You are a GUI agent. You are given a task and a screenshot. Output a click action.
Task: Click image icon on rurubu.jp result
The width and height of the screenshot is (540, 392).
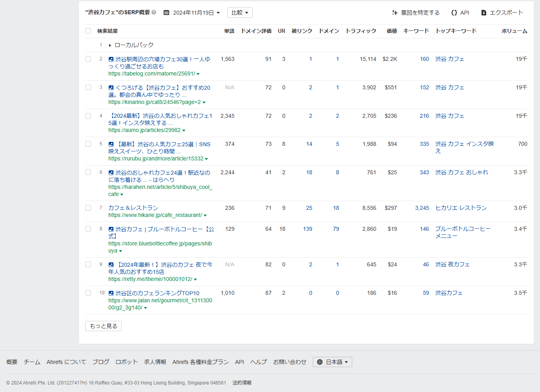[x=111, y=144]
